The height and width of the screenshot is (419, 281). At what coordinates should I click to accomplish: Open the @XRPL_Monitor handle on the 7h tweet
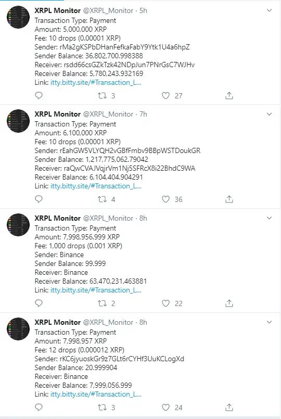coord(108,114)
